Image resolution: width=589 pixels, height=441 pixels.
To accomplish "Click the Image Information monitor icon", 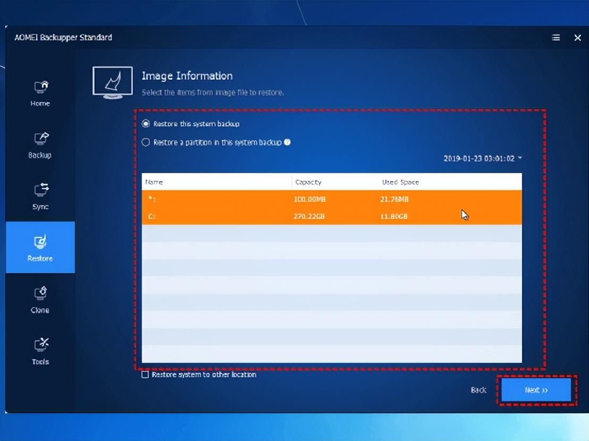I will 113,82.
